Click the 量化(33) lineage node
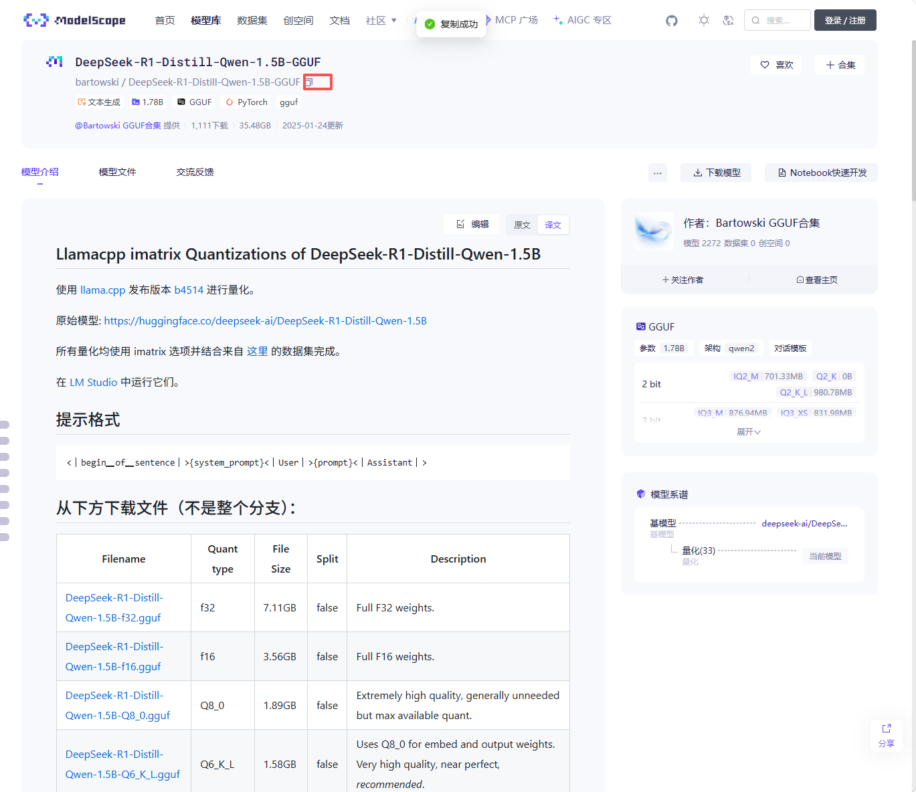The image size is (916, 792). pos(699,551)
